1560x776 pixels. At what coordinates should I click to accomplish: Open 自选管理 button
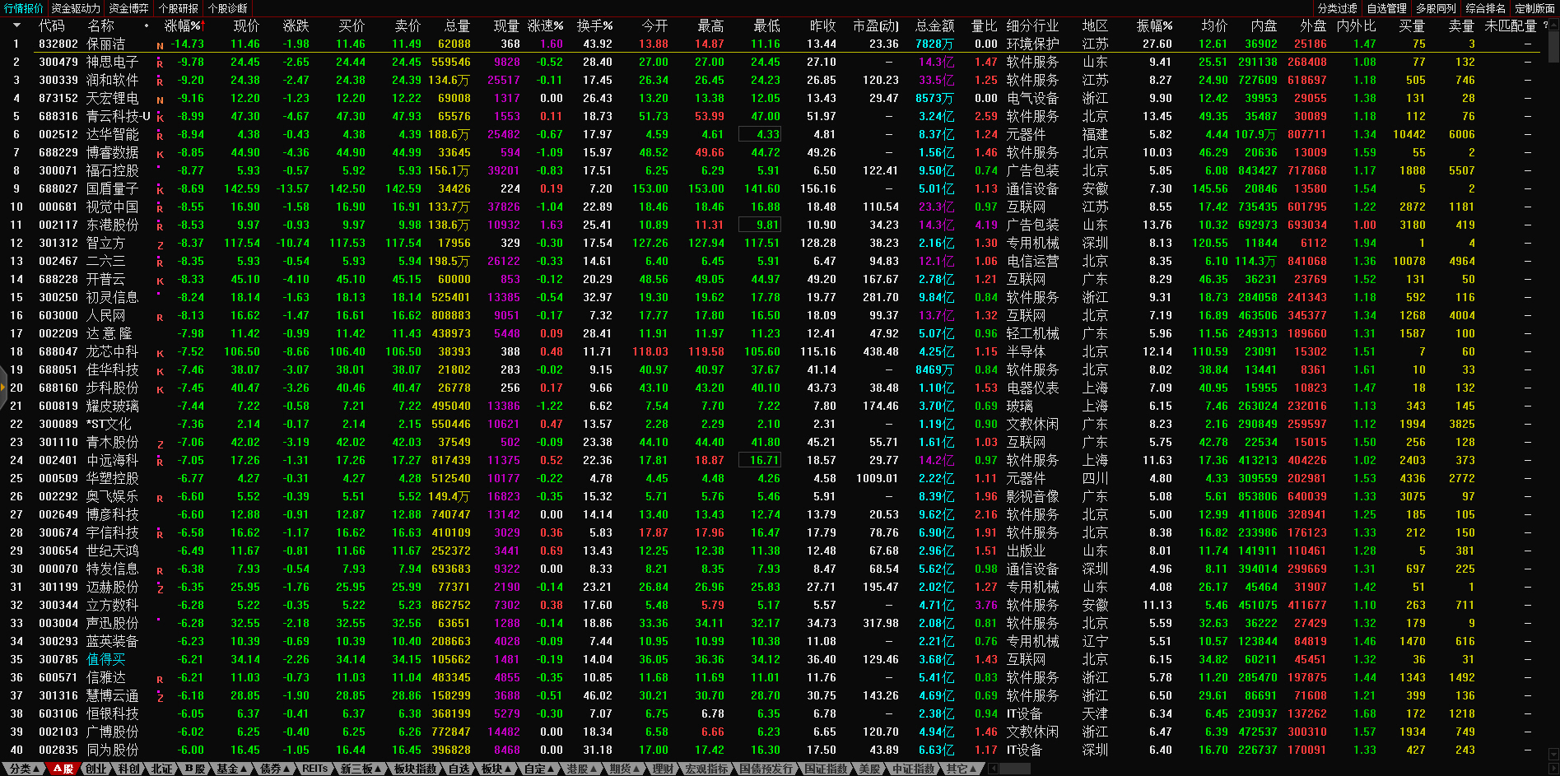pyautogui.click(x=1386, y=8)
